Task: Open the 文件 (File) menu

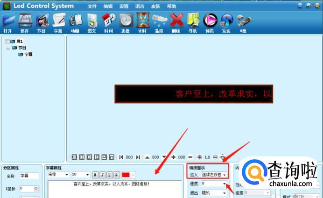Action: coord(92,7)
